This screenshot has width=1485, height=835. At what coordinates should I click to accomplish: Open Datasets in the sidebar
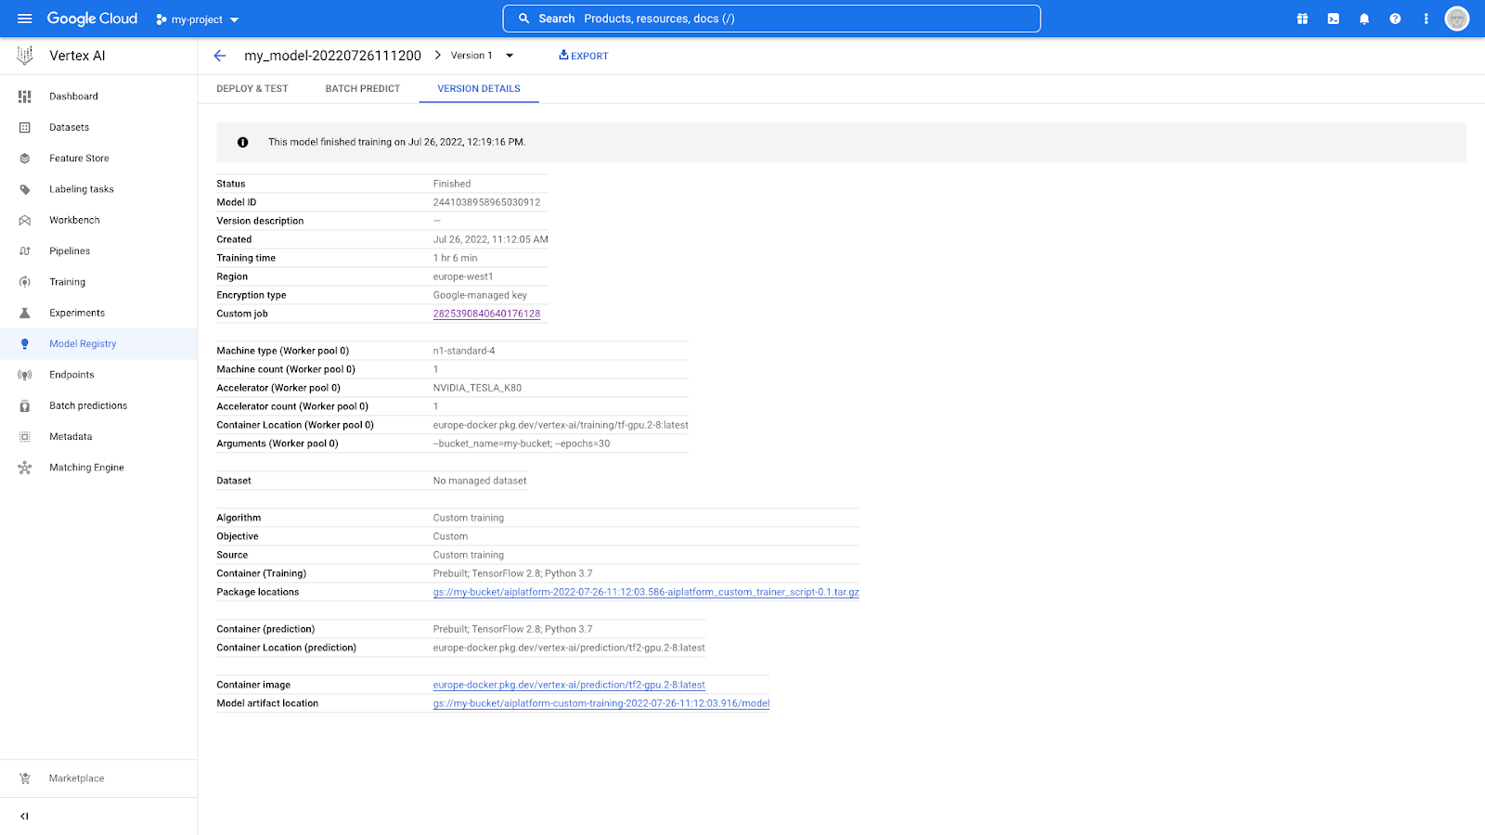pos(70,127)
